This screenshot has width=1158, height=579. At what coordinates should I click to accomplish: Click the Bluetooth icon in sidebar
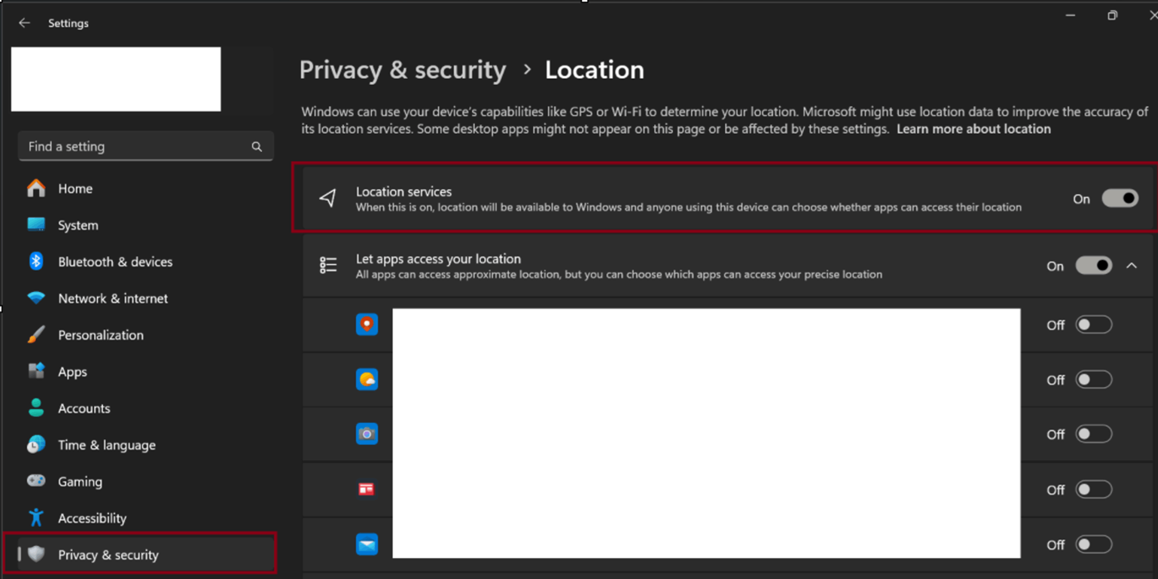36,261
